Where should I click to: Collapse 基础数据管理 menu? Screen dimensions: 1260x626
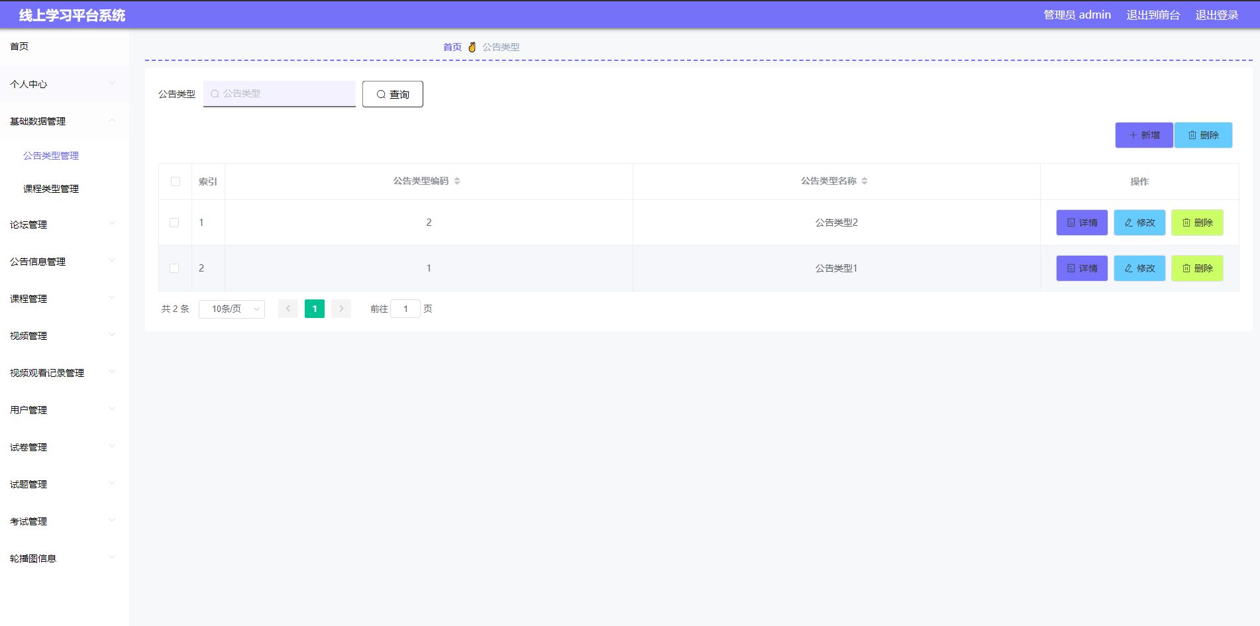[64, 121]
